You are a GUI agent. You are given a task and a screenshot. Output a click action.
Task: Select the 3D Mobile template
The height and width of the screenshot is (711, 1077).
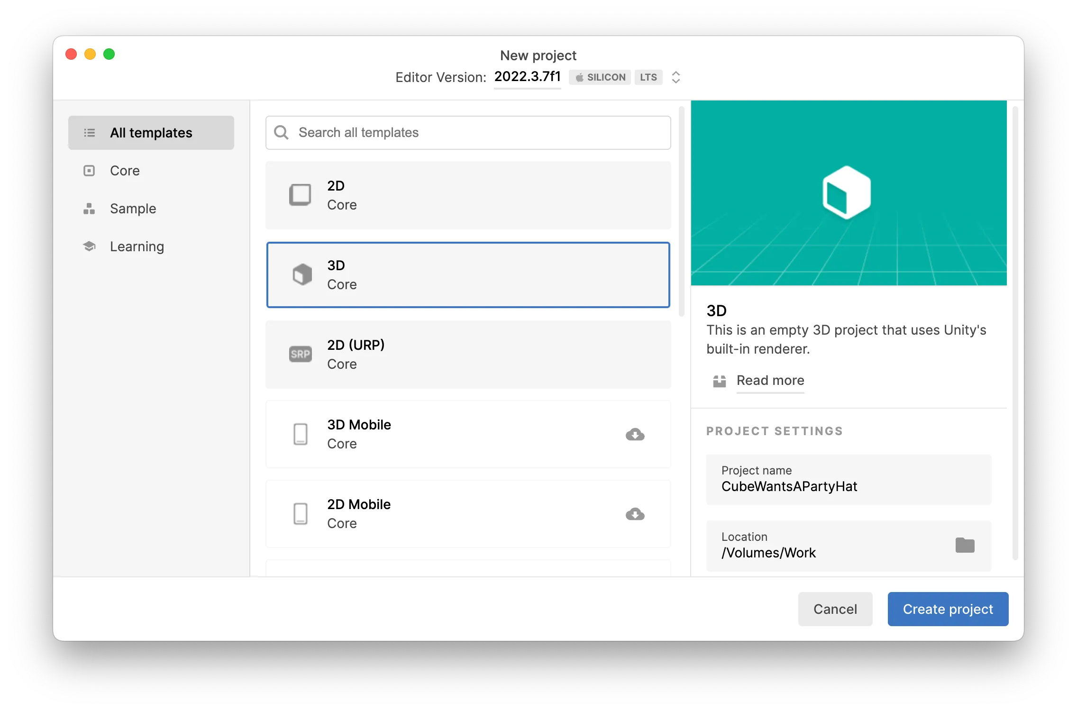[x=468, y=434]
